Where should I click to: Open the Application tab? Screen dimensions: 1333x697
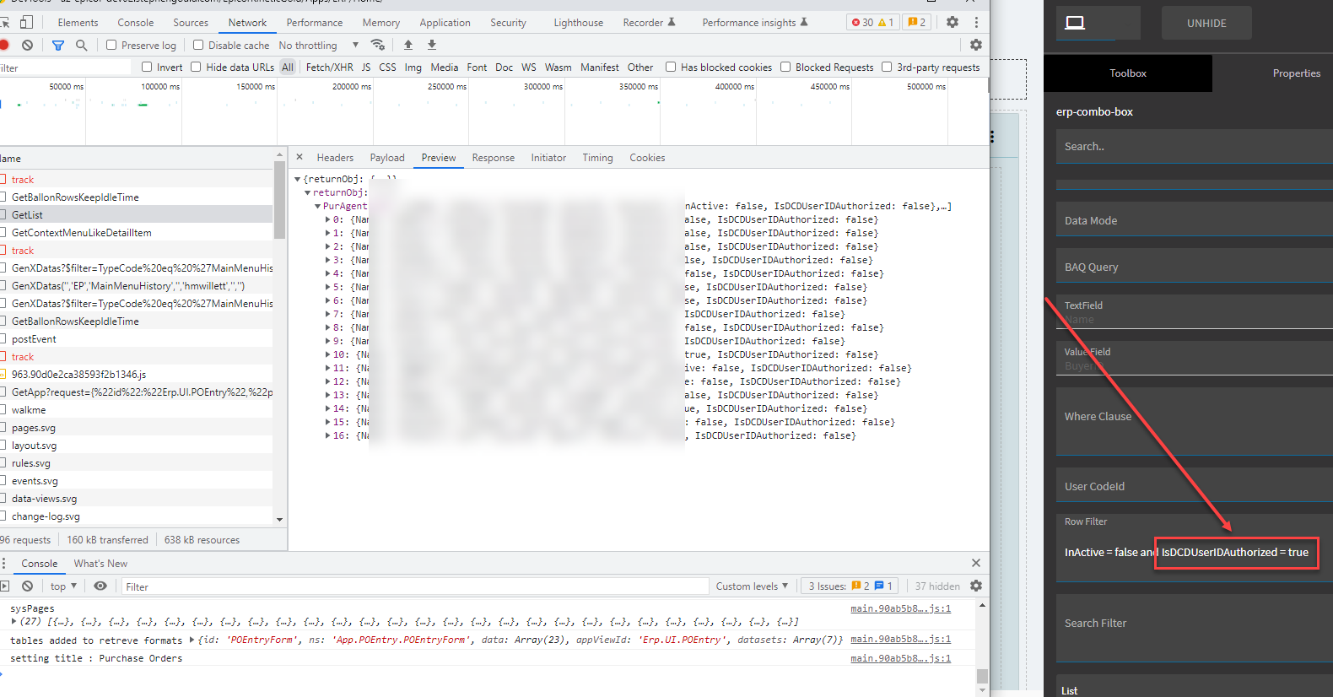[x=445, y=23]
